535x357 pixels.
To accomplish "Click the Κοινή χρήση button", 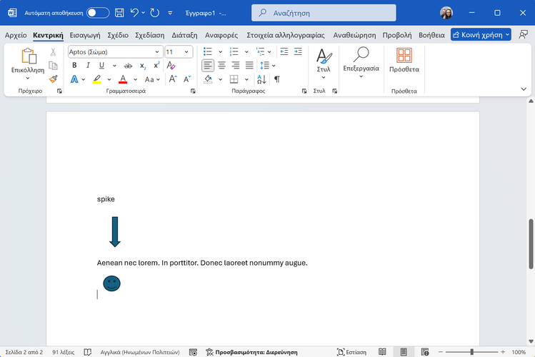I will coord(480,34).
